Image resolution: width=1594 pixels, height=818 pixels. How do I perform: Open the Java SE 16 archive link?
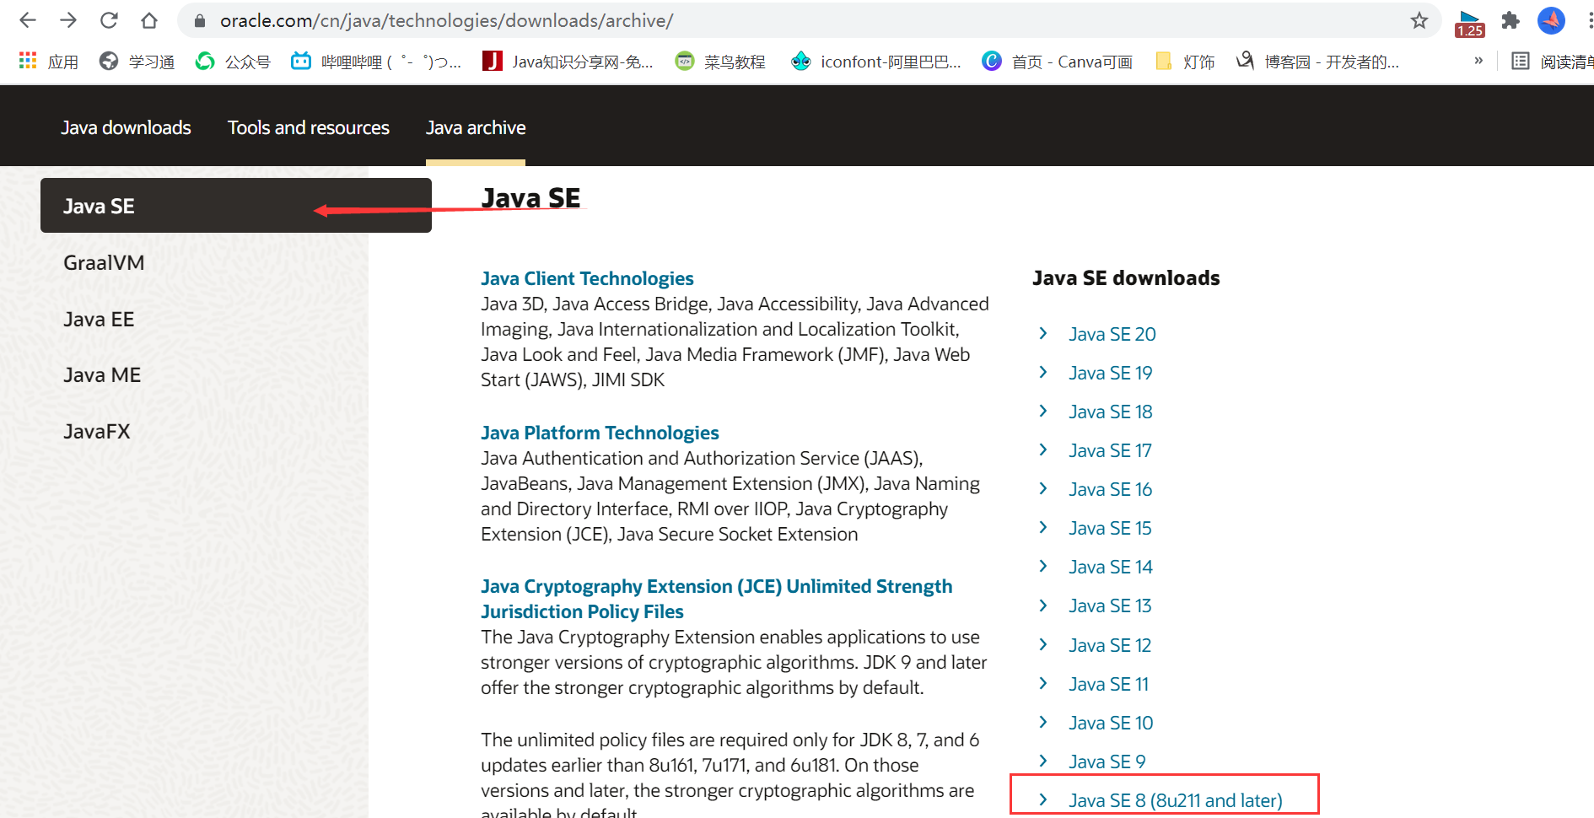(x=1111, y=490)
